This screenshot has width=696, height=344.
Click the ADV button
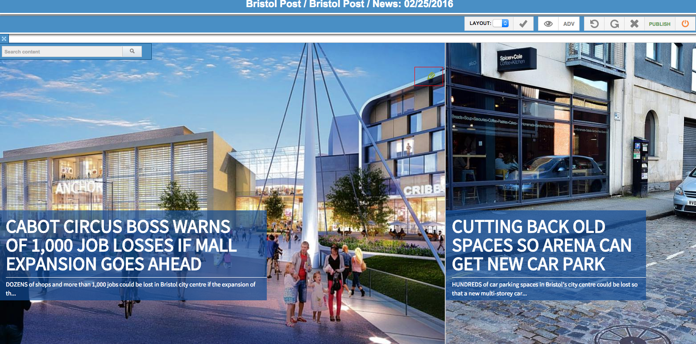(569, 24)
